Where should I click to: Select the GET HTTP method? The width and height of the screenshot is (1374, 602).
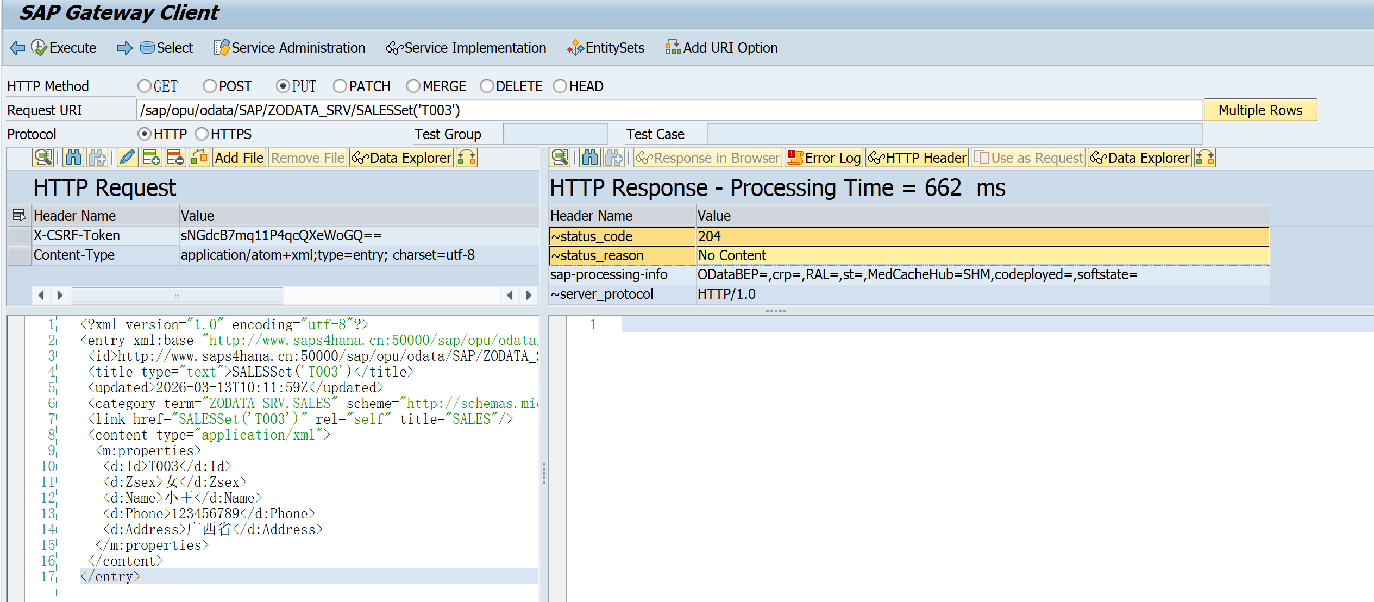[145, 86]
